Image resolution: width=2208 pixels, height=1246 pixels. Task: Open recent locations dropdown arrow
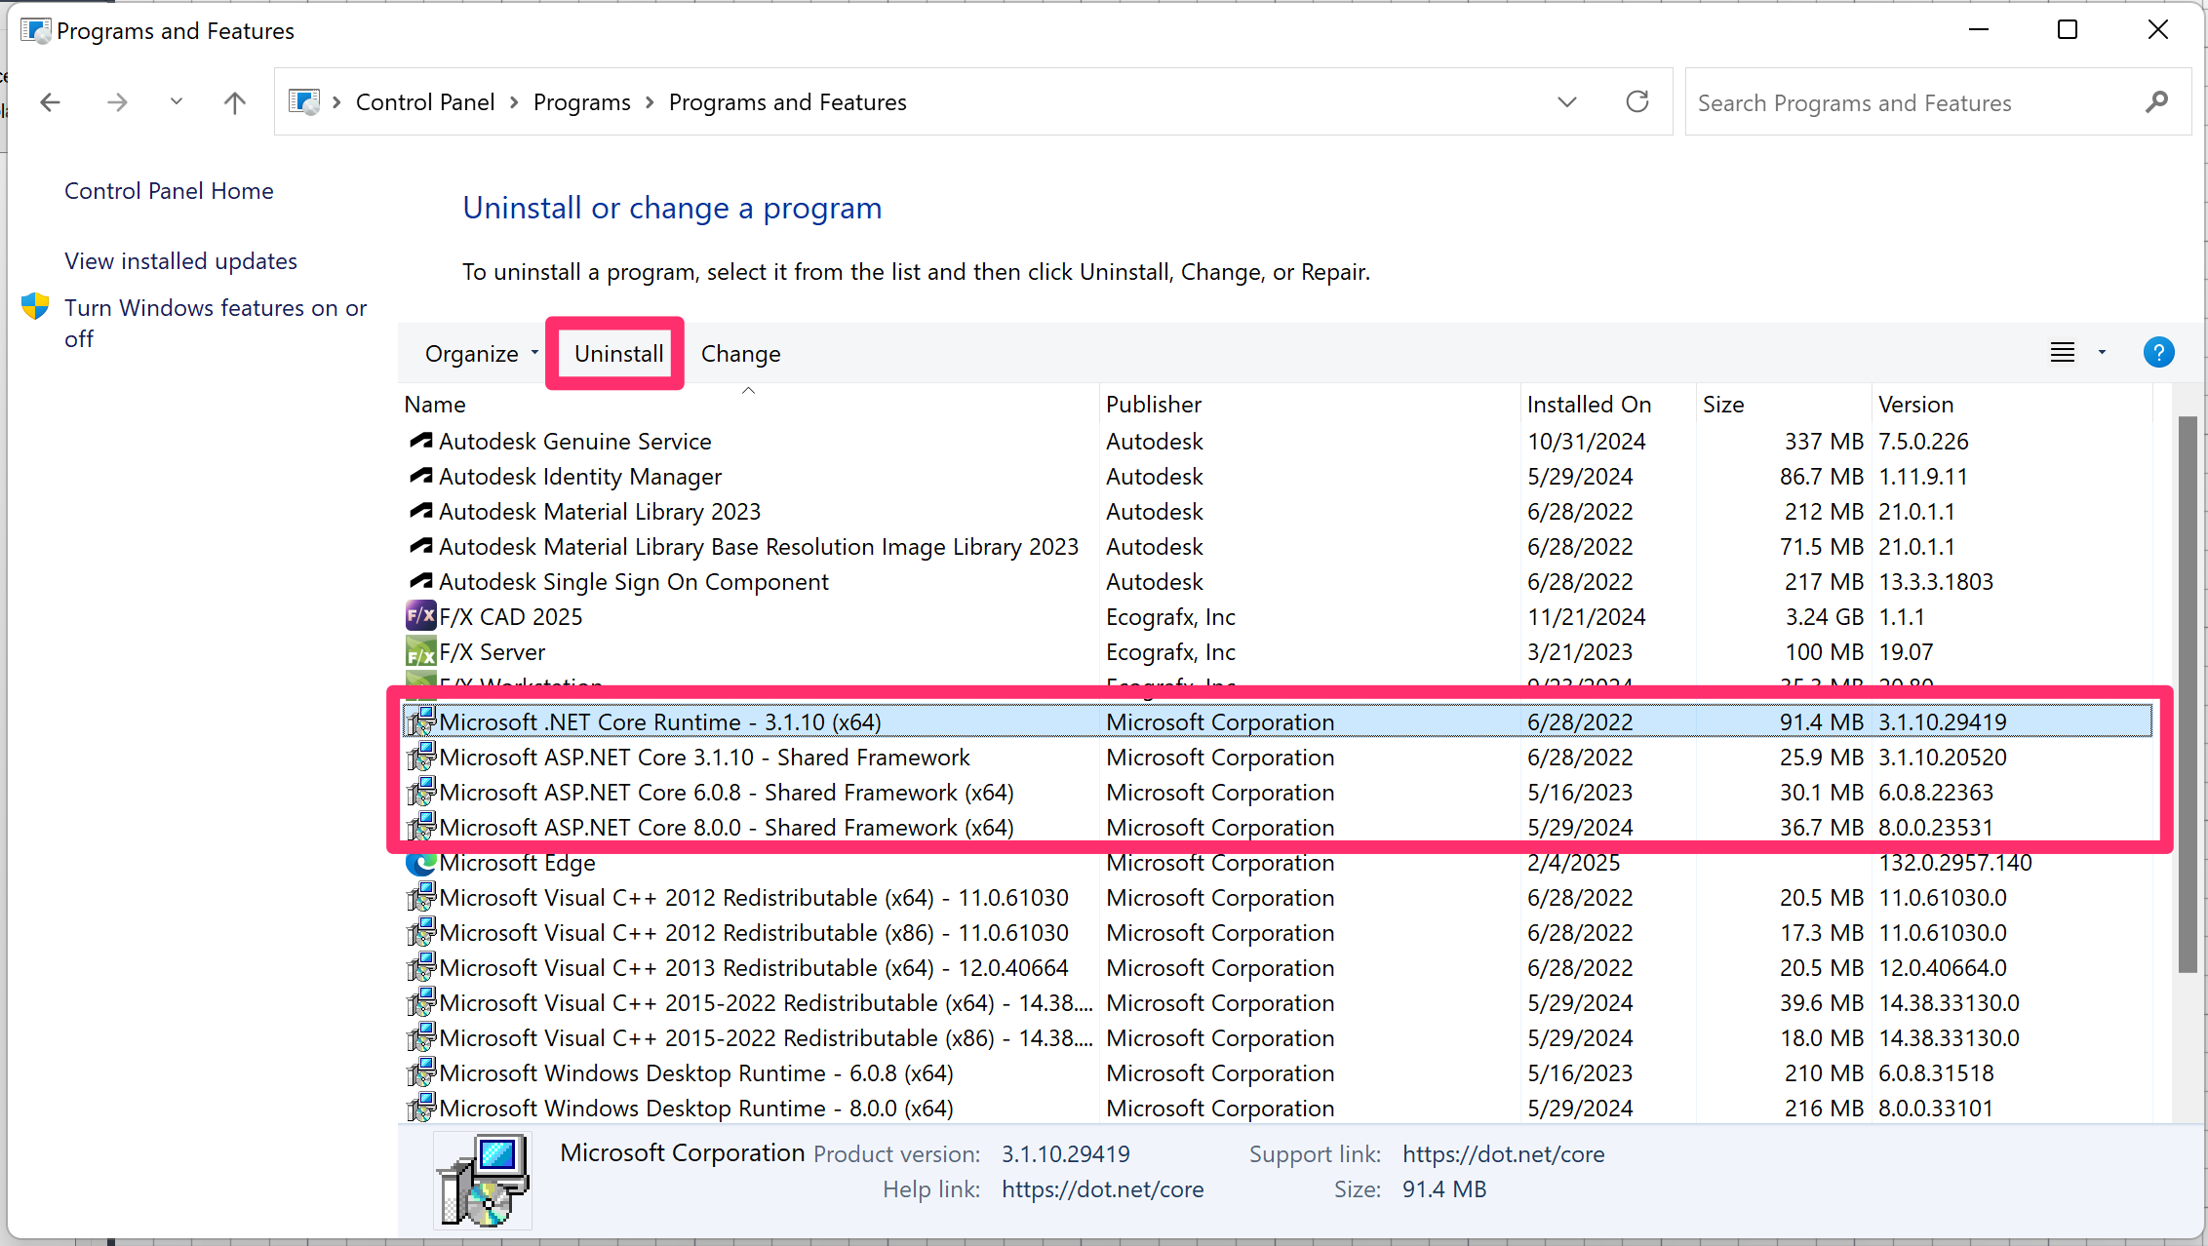point(177,101)
